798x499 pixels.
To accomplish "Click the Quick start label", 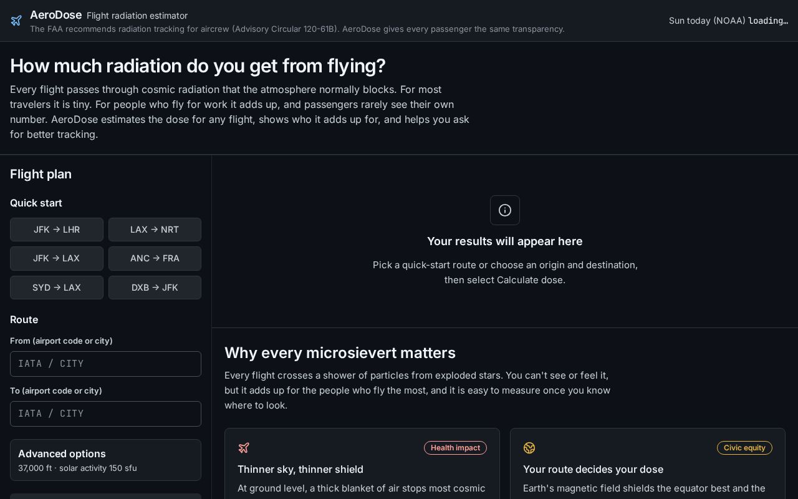I will tap(36, 203).
